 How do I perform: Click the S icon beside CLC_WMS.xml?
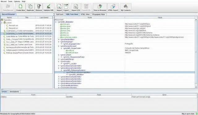click(5, 45)
